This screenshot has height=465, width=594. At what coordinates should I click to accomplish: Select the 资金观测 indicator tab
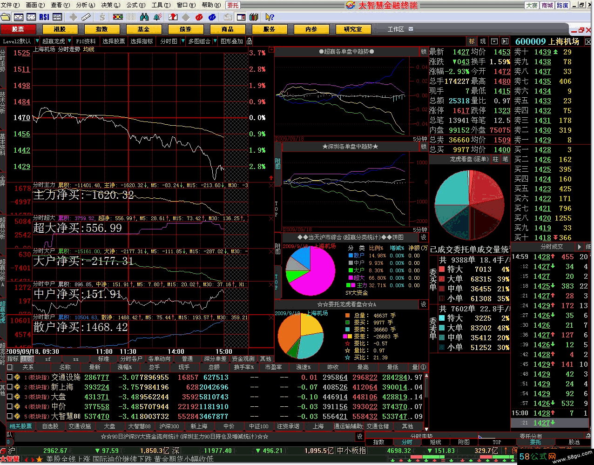pos(243,359)
